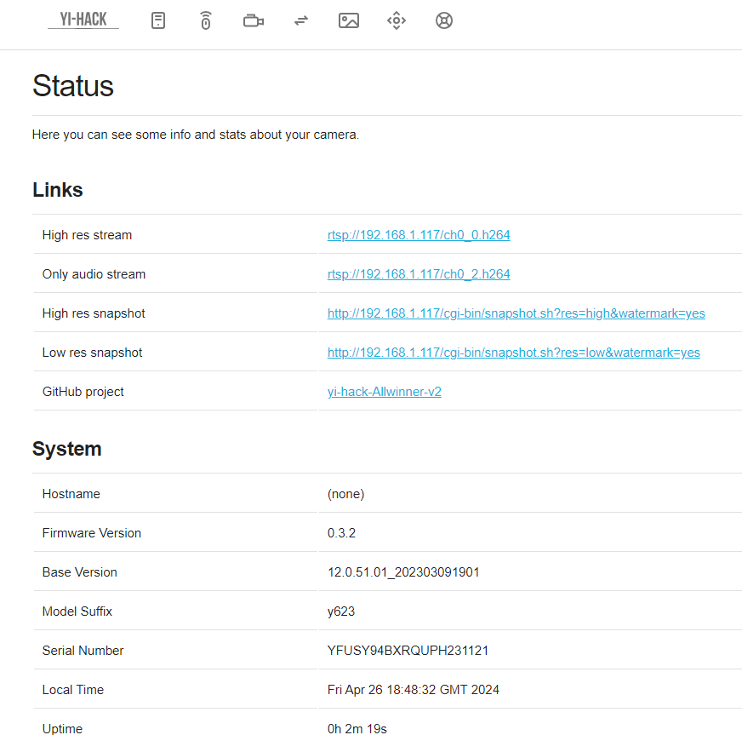
Task: Open the high res snapshot URL
Action: [x=516, y=313]
